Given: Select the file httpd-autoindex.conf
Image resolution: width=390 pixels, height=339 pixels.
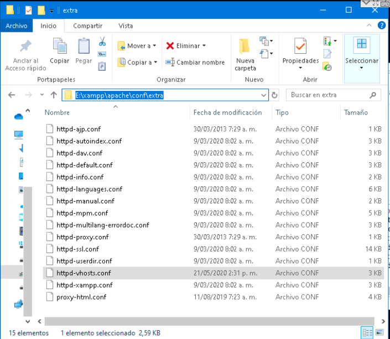Looking at the screenshot, I should [89, 141].
